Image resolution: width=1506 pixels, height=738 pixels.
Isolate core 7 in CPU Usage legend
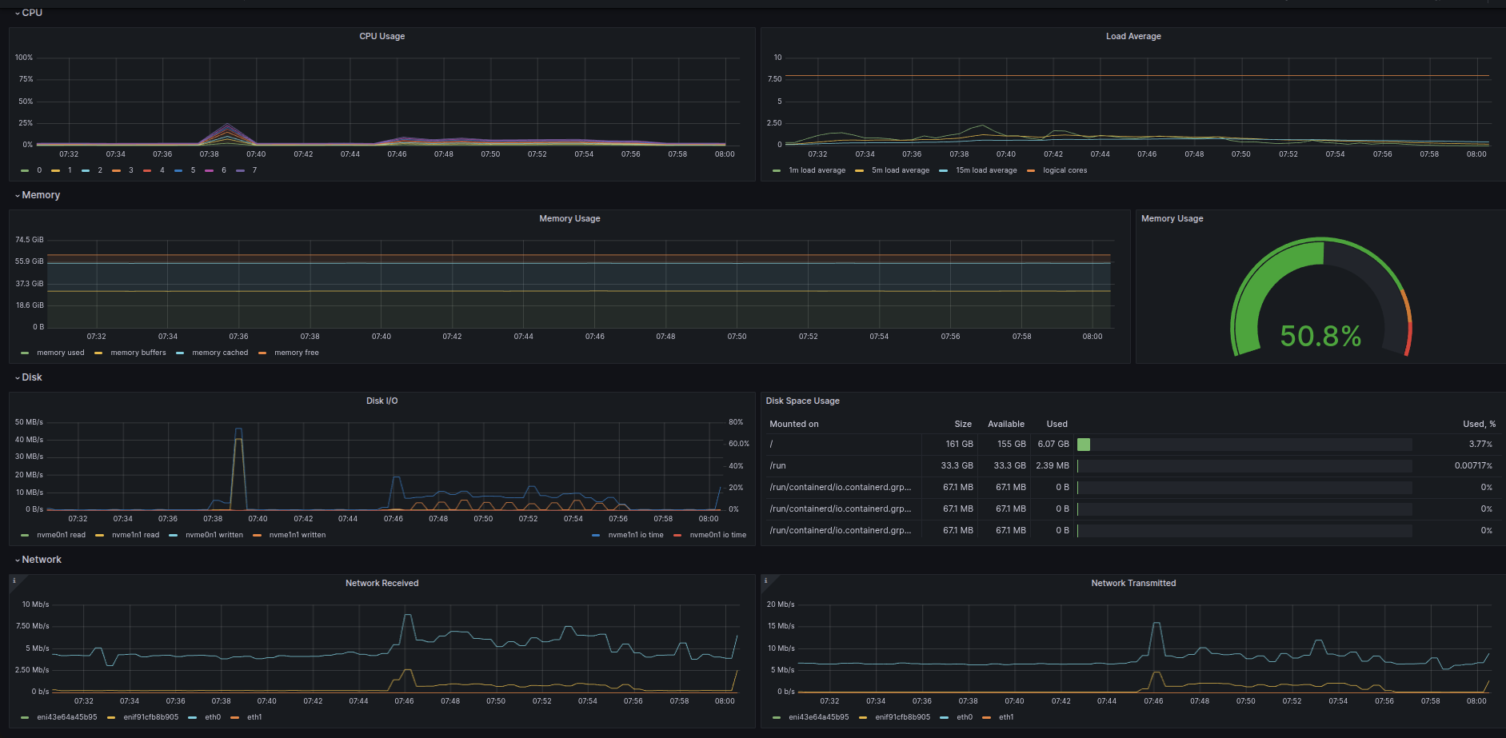(x=254, y=170)
